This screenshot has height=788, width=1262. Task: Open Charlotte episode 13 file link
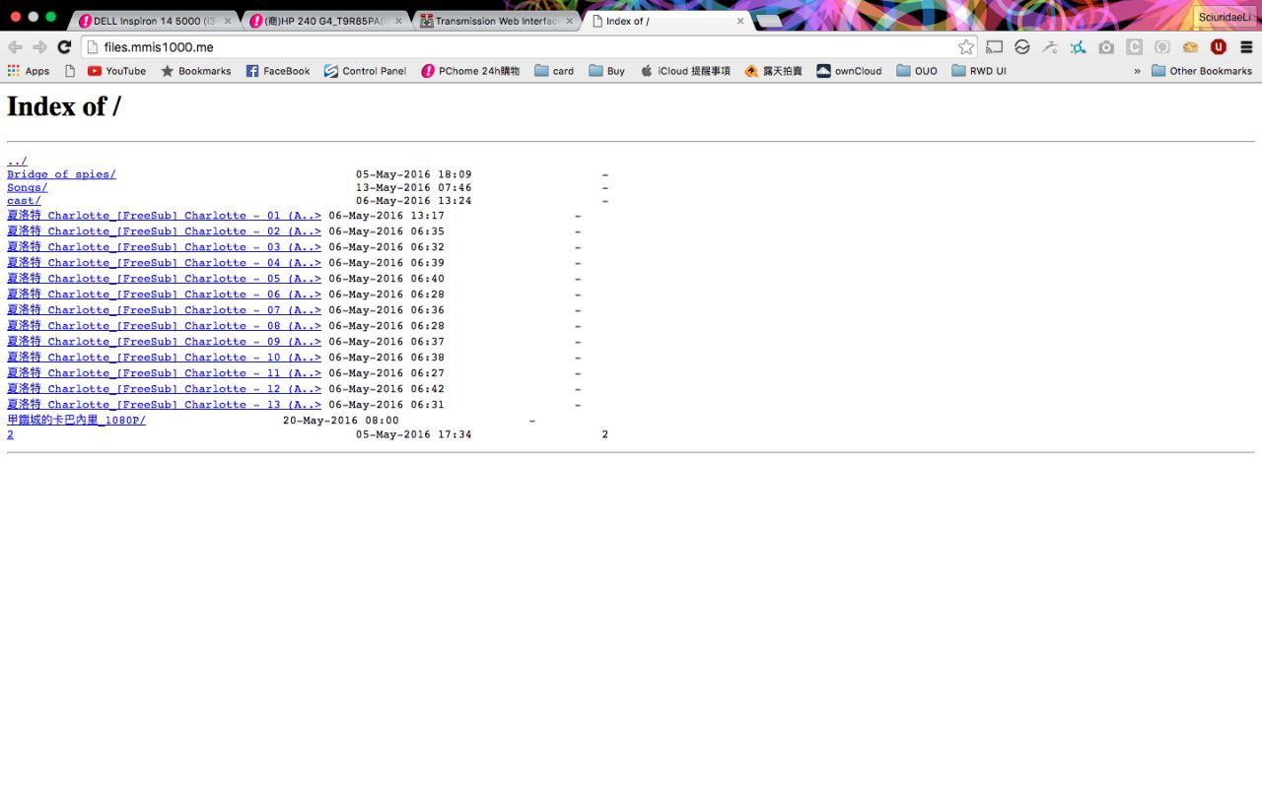click(x=164, y=405)
